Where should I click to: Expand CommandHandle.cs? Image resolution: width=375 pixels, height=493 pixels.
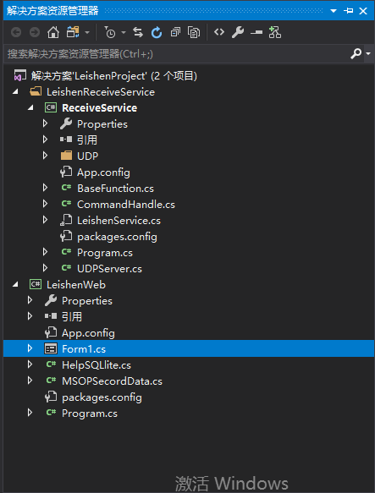(46, 204)
